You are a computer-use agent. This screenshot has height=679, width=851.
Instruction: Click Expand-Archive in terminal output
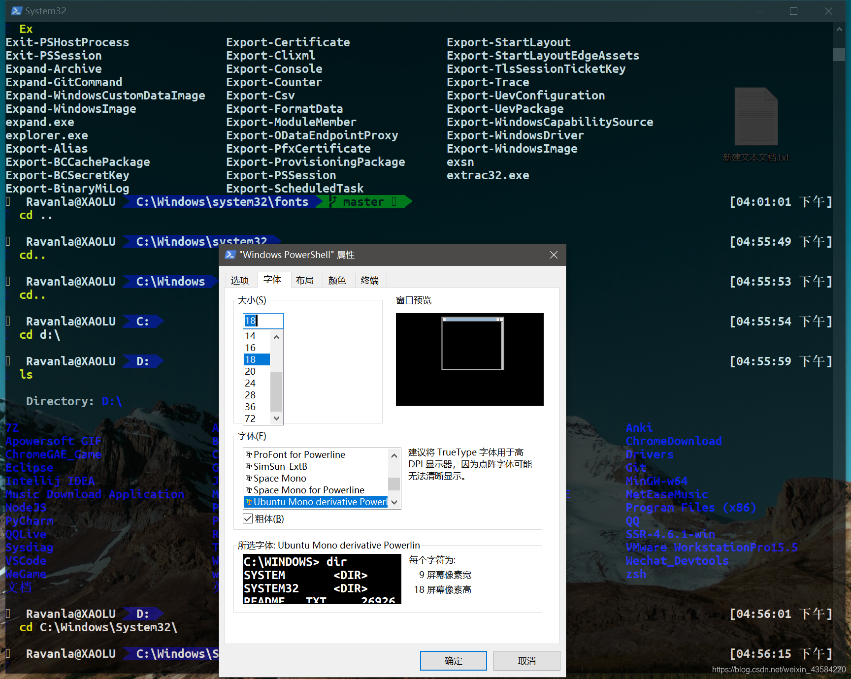point(54,69)
